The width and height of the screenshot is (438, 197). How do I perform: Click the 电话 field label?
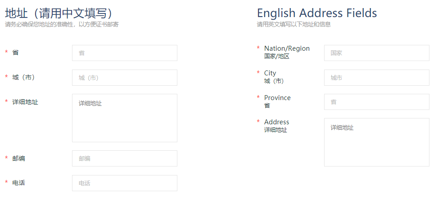pos(18,183)
